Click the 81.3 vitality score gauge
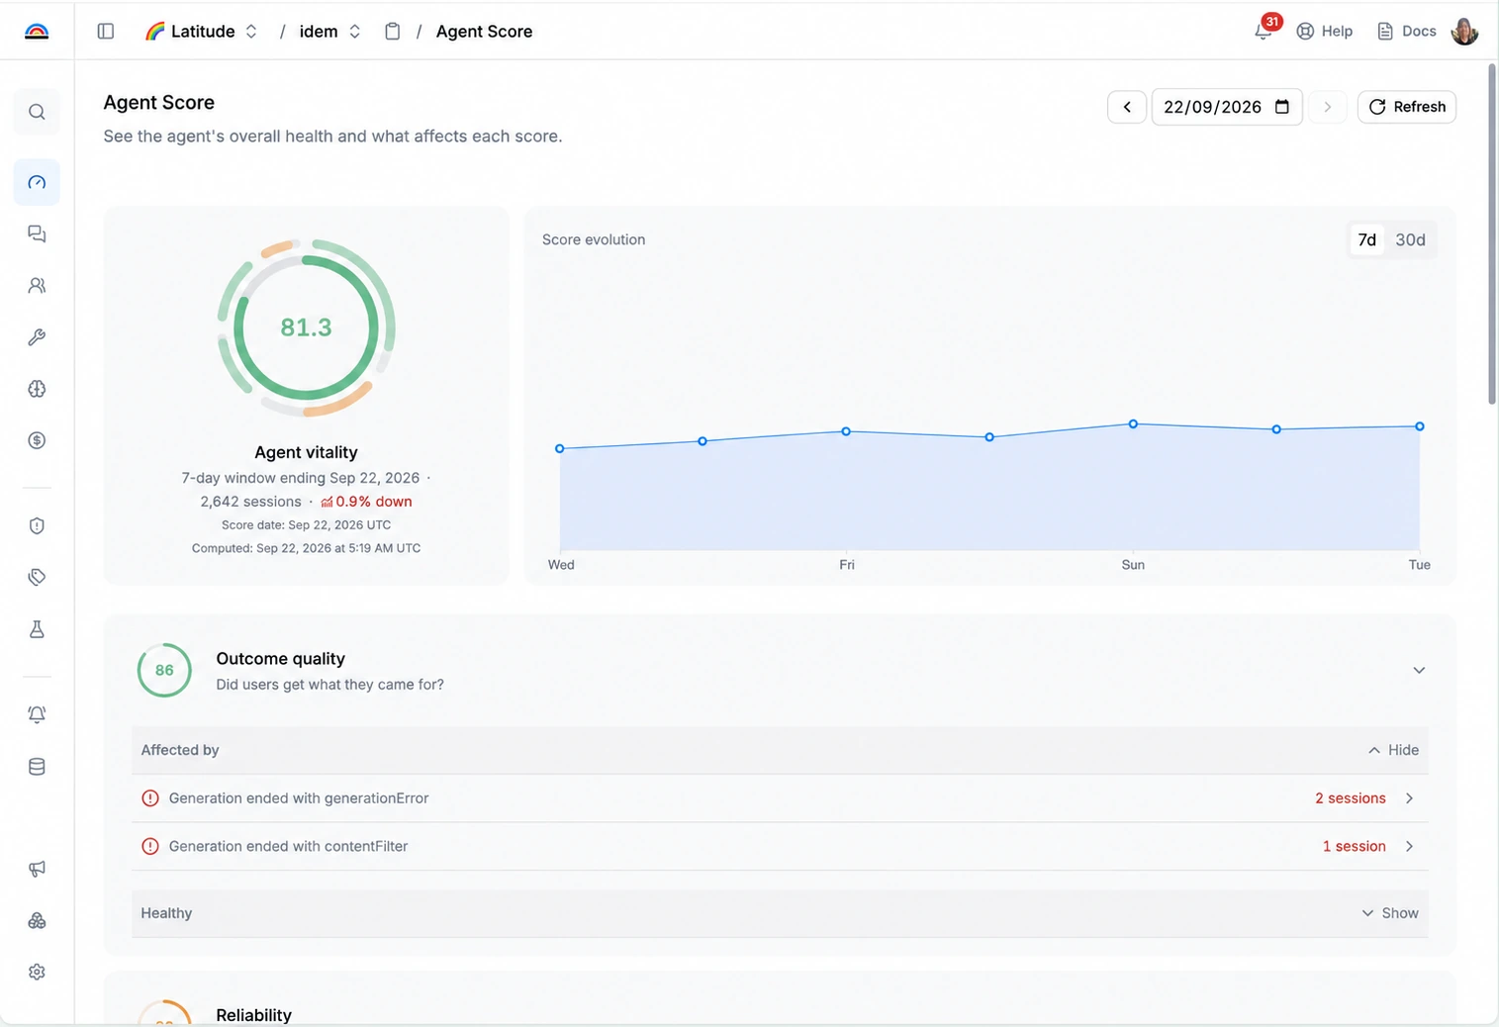The height and width of the screenshot is (1027, 1499). point(306,327)
